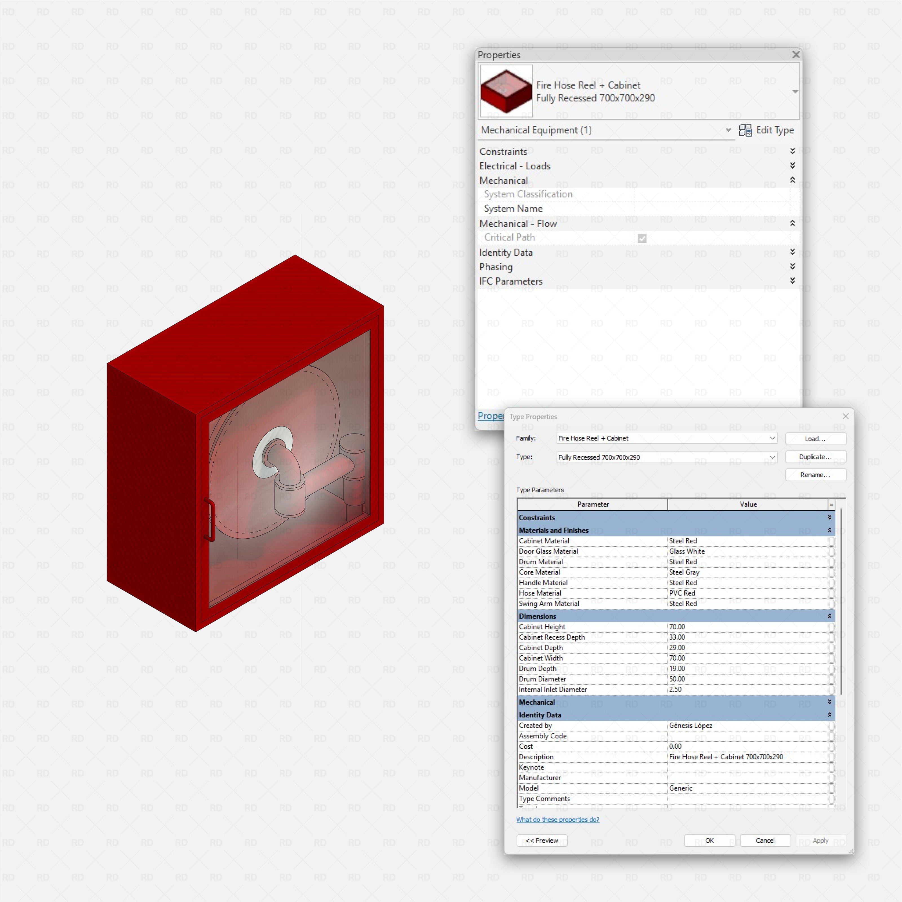Collapse Dimensions section in Type Parameters
902x902 pixels.
pos(830,616)
